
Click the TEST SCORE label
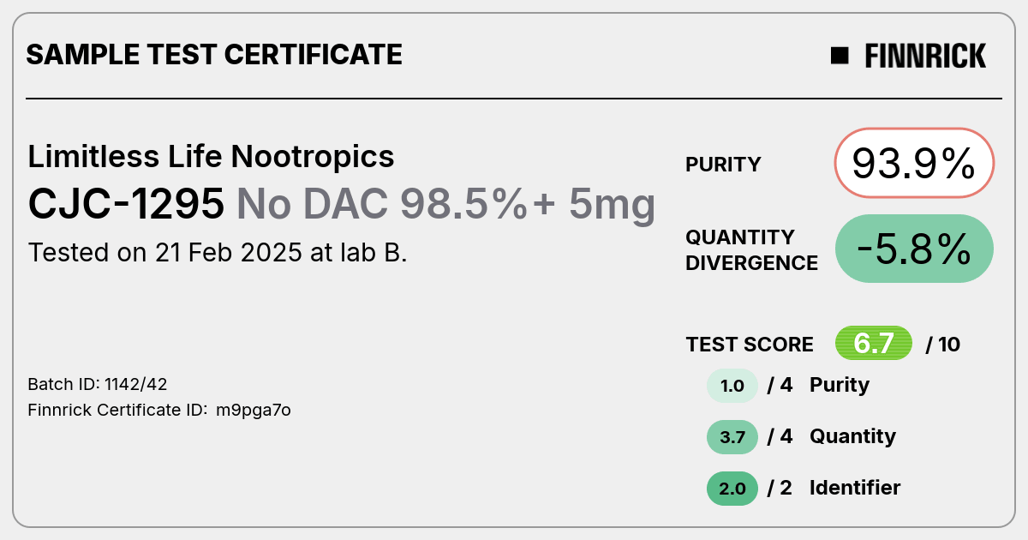click(x=750, y=345)
